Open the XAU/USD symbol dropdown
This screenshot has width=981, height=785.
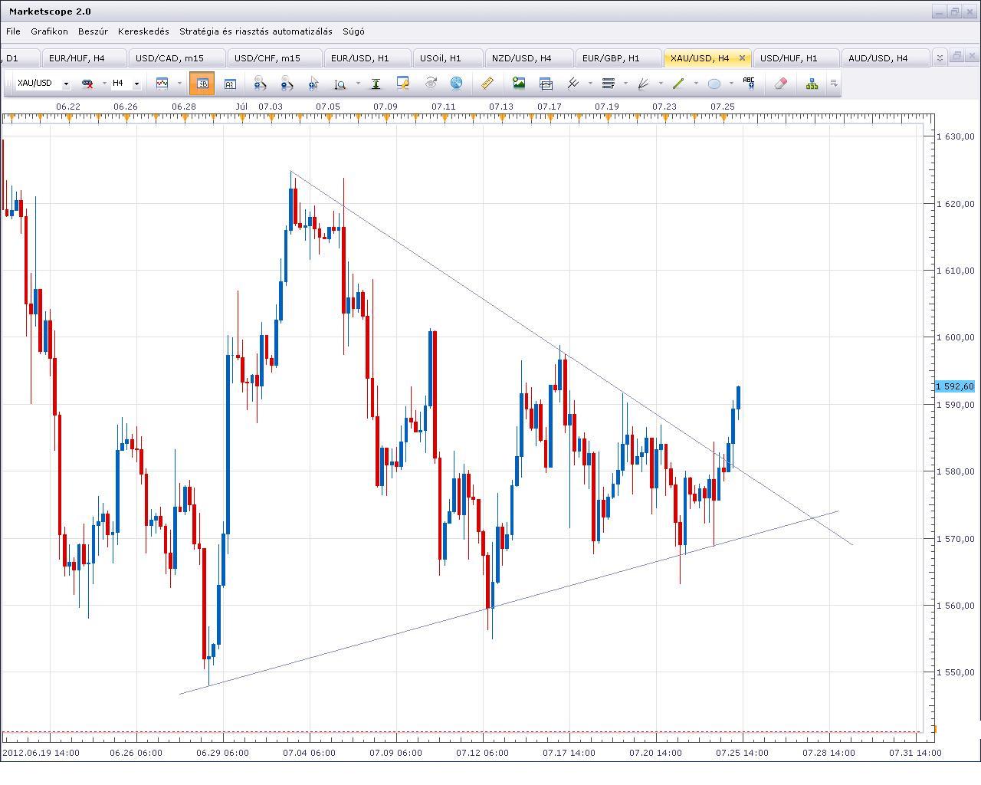coord(66,84)
